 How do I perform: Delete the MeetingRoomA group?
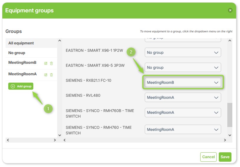(52, 75)
